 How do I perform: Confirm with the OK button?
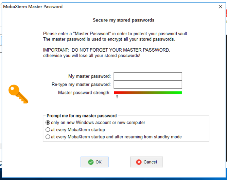94,162
